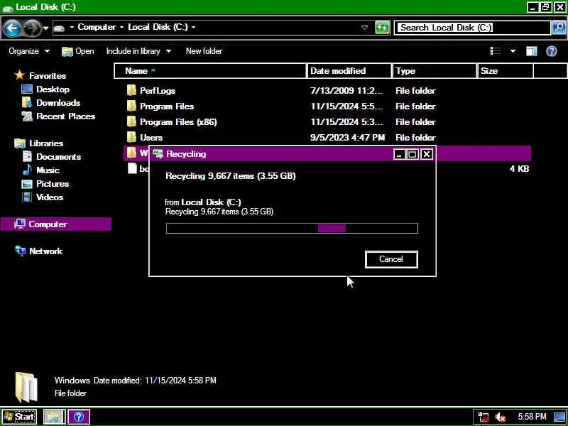Click the search magnifier icon

tap(558, 28)
